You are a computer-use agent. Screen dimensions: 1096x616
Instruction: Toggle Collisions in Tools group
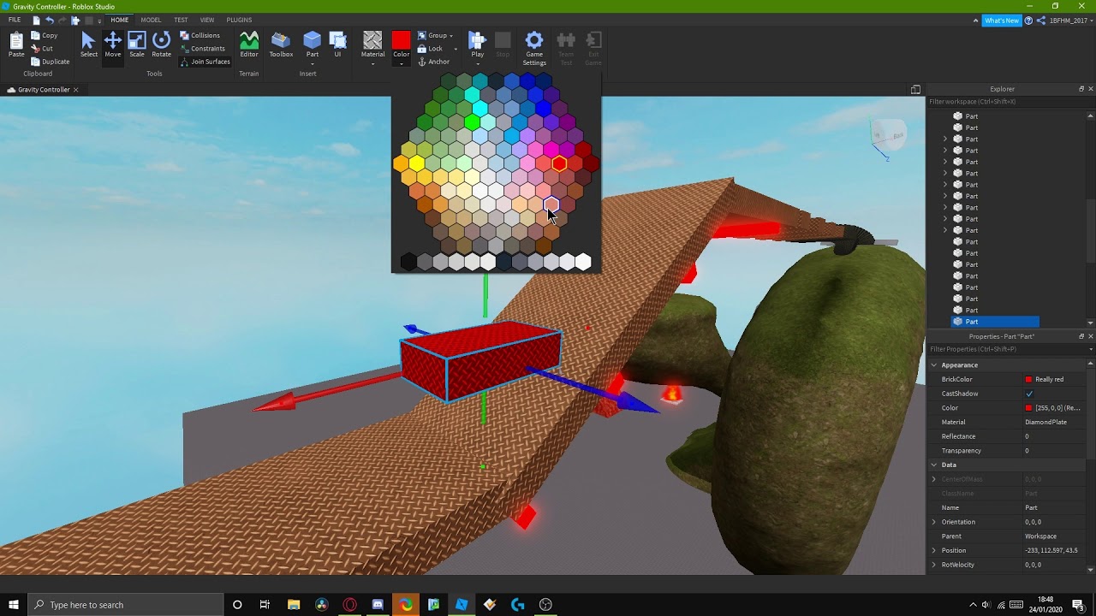click(x=200, y=36)
